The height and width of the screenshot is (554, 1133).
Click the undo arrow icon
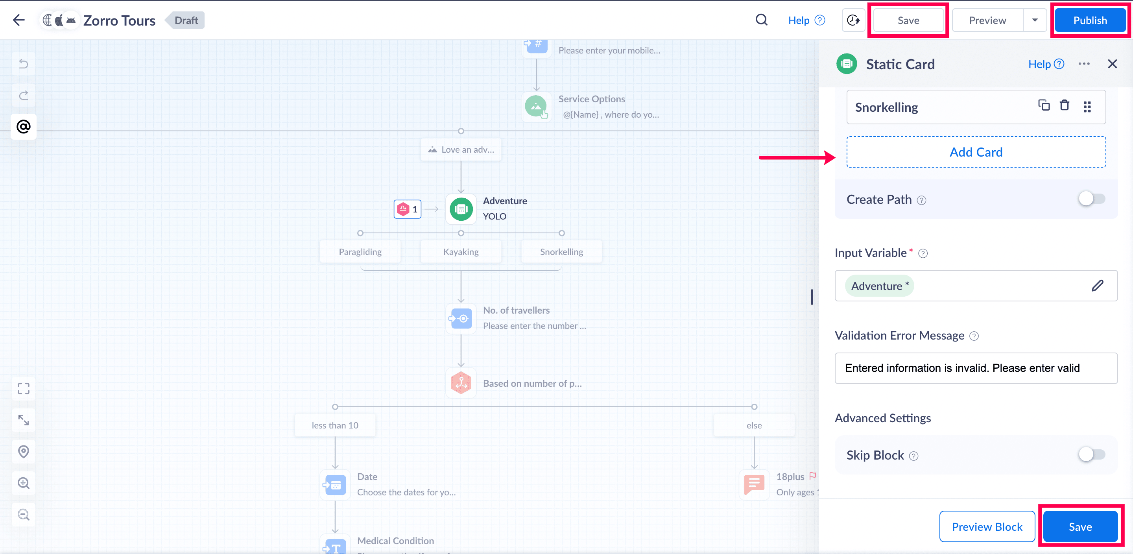click(x=23, y=64)
